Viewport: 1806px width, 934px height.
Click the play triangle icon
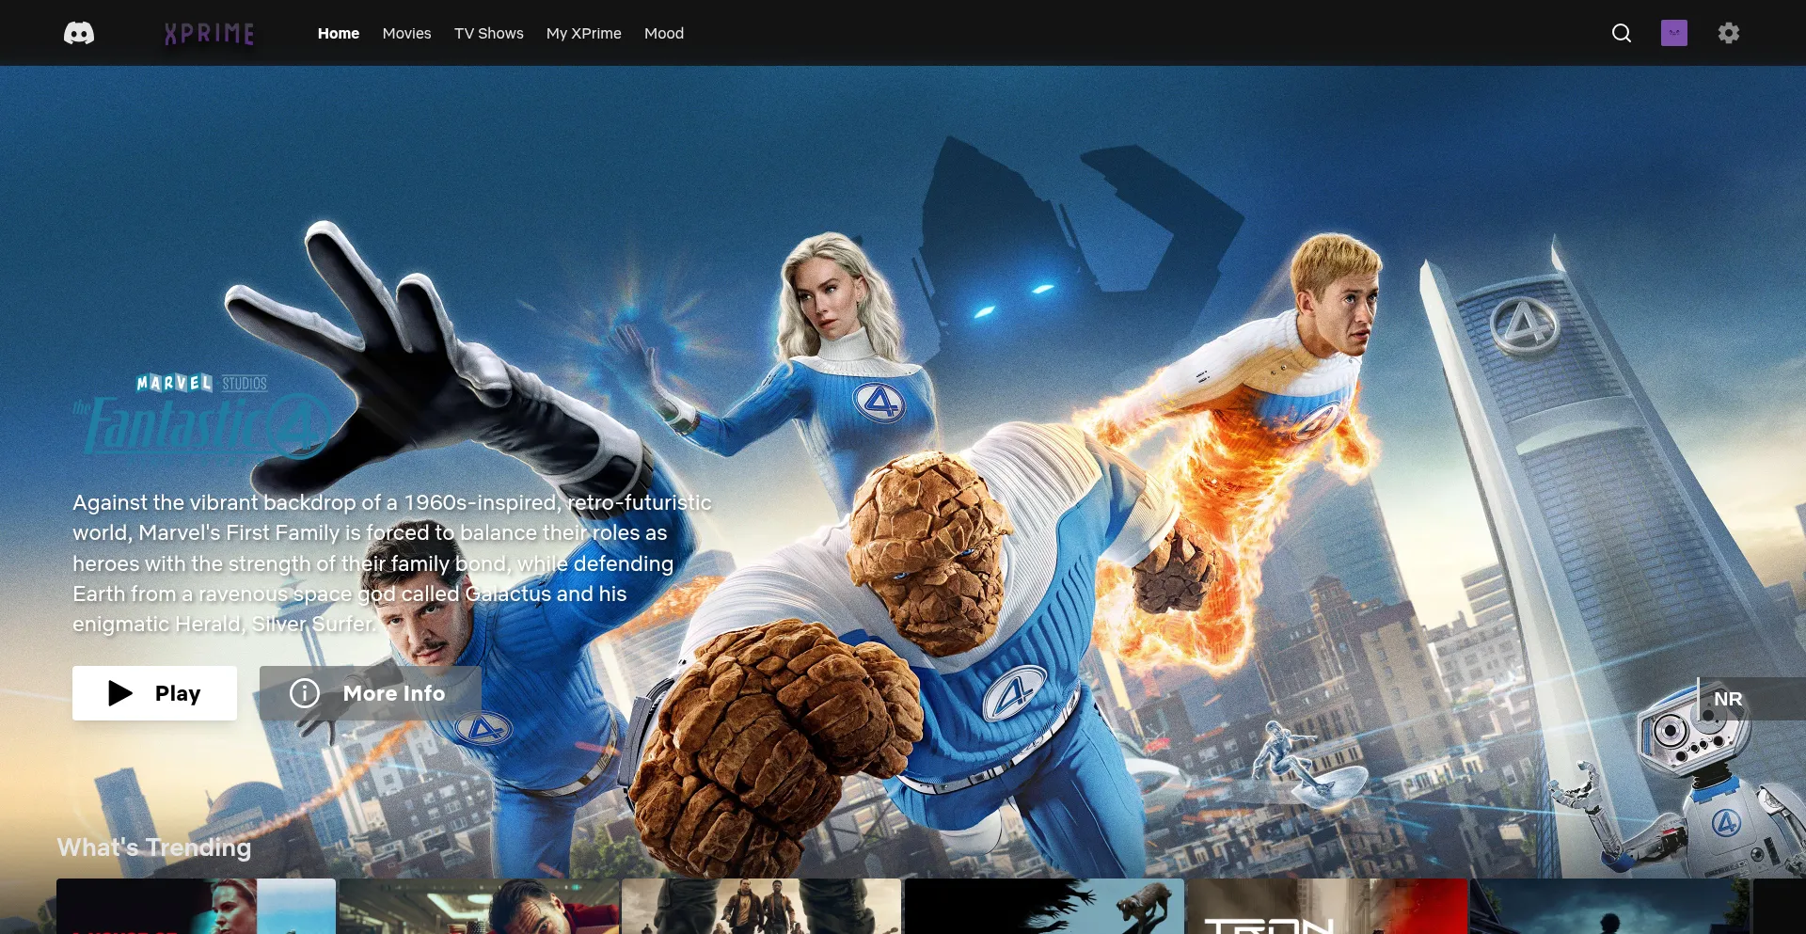(x=120, y=693)
